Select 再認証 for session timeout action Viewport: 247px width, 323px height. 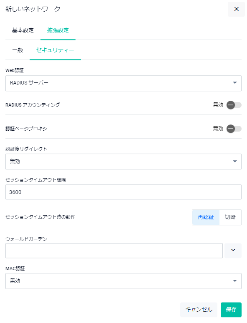tap(206, 217)
